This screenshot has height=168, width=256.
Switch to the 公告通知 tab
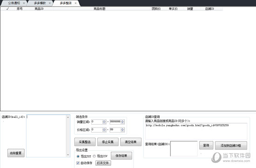14,3
